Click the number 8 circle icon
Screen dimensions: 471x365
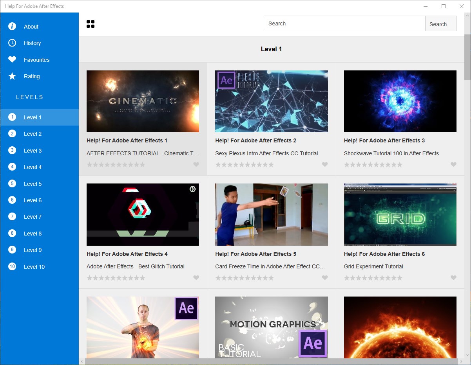point(12,233)
